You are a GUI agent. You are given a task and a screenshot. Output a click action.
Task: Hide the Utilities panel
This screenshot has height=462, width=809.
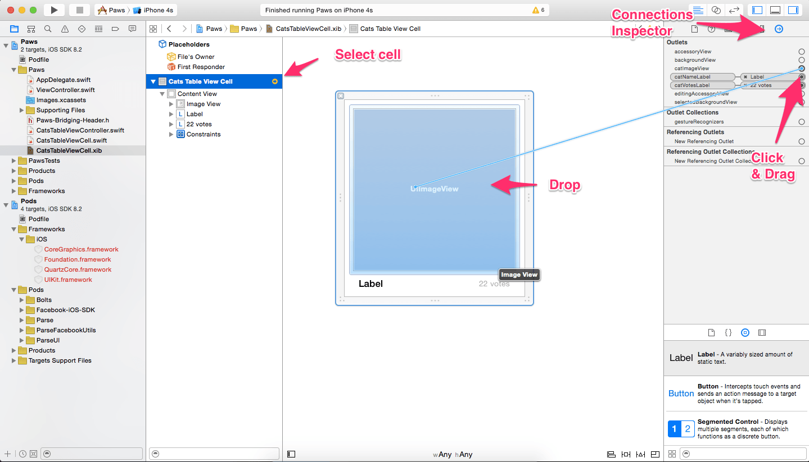(793, 9)
